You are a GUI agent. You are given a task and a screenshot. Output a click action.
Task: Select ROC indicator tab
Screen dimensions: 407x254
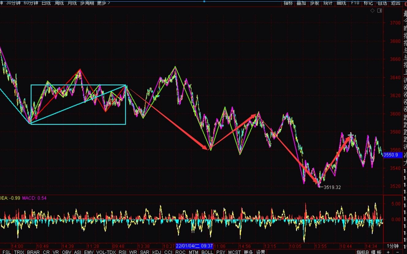point(181,252)
